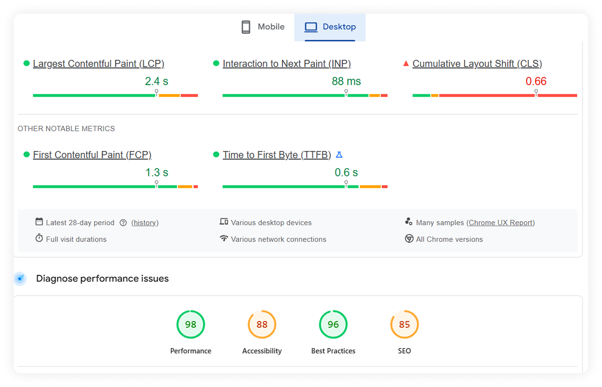Open Time to First Byte (TTFB) link

[x=277, y=155]
